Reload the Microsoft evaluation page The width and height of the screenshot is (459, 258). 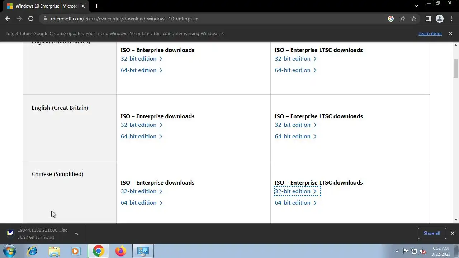pyautogui.click(x=31, y=19)
